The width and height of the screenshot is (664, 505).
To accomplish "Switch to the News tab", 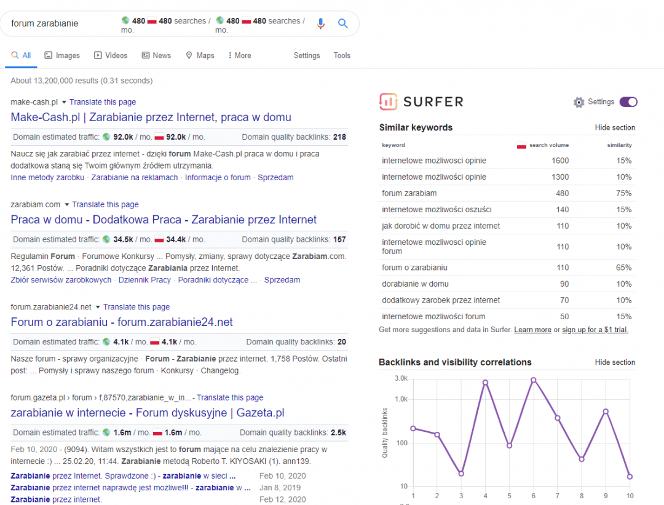I will pyautogui.click(x=156, y=55).
